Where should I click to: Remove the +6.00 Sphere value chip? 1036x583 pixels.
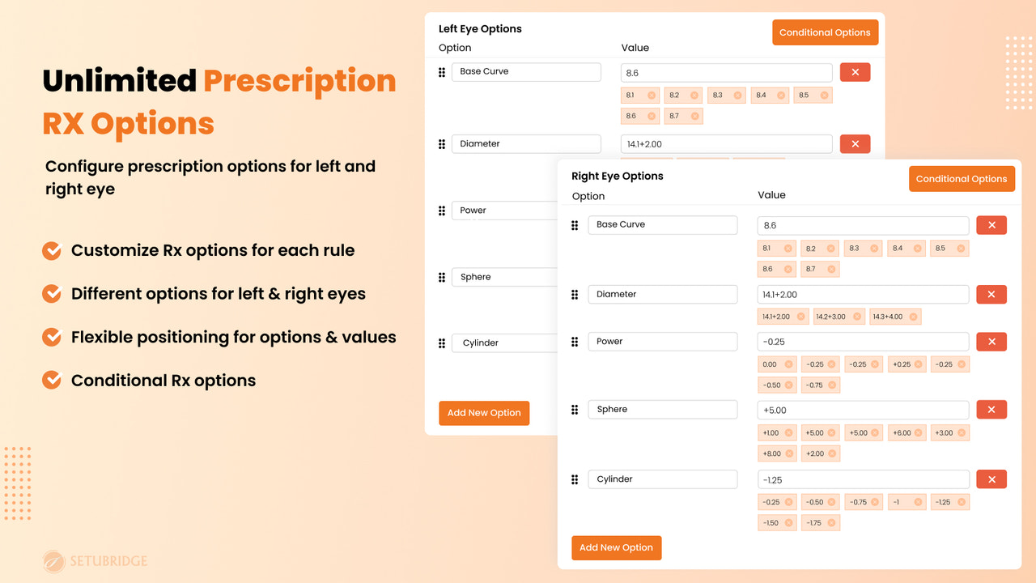919,432
